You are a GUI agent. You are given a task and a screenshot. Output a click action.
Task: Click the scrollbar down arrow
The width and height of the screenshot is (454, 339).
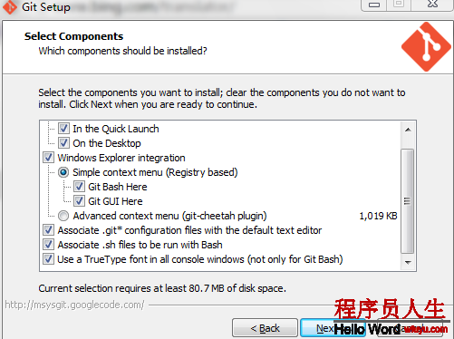coord(408,262)
